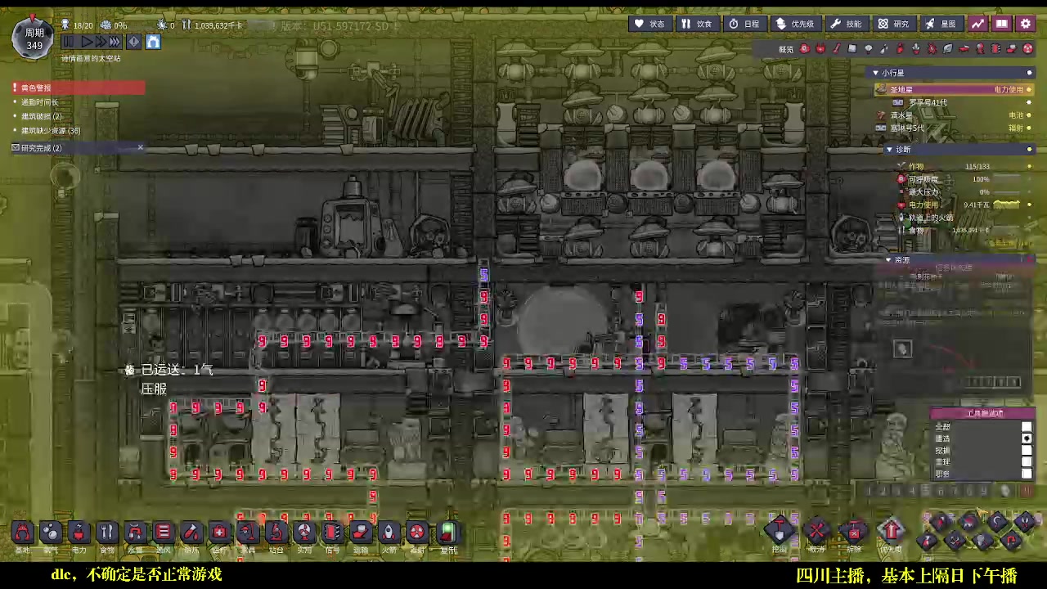Collapse the 诊断 section
This screenshot has height=589, width=1047.
(889, 150)
